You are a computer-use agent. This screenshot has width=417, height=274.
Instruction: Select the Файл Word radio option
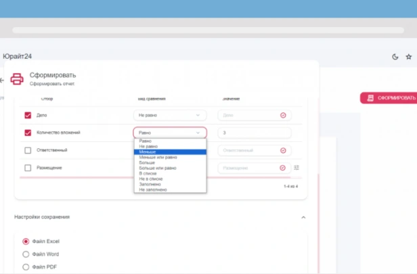pyautogui.click(x=26, y=254)
